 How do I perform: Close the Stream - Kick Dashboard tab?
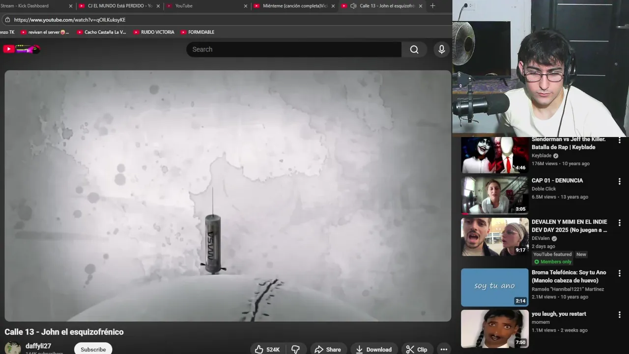(x=70, y=6)
